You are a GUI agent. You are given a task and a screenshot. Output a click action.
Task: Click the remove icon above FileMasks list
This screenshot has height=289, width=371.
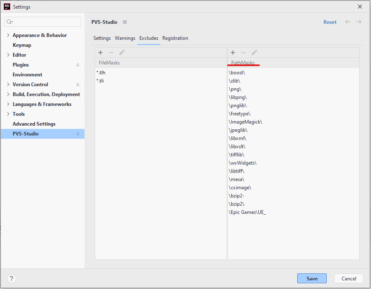click(111, 53)
